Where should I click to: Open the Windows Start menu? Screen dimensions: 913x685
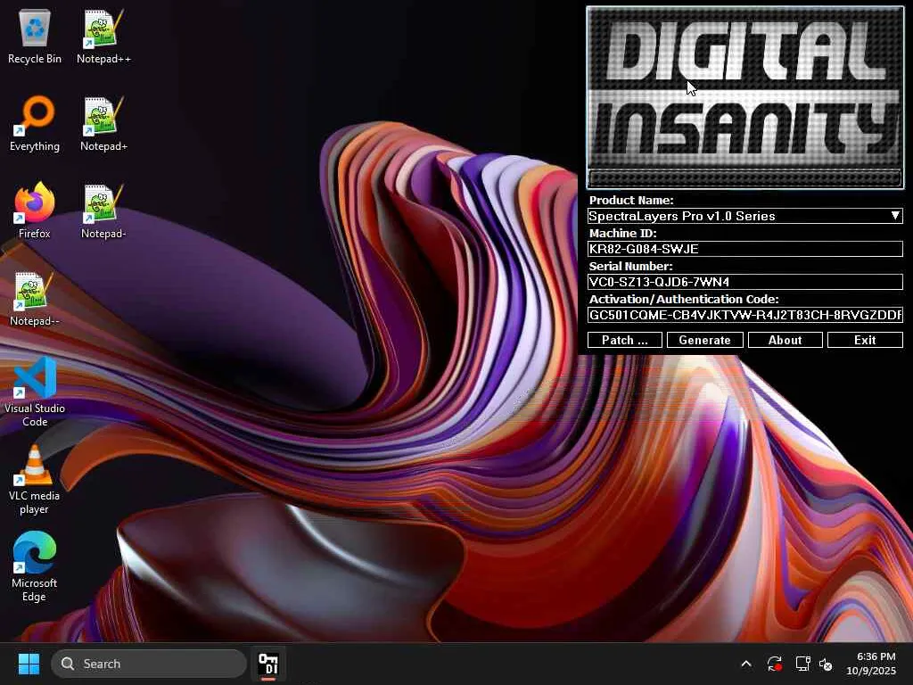pyautogui.click(x=29, y=664)
